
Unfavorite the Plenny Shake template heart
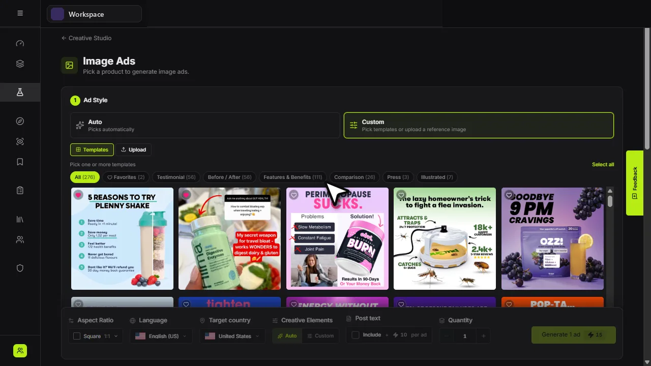(x=78, y=195)
